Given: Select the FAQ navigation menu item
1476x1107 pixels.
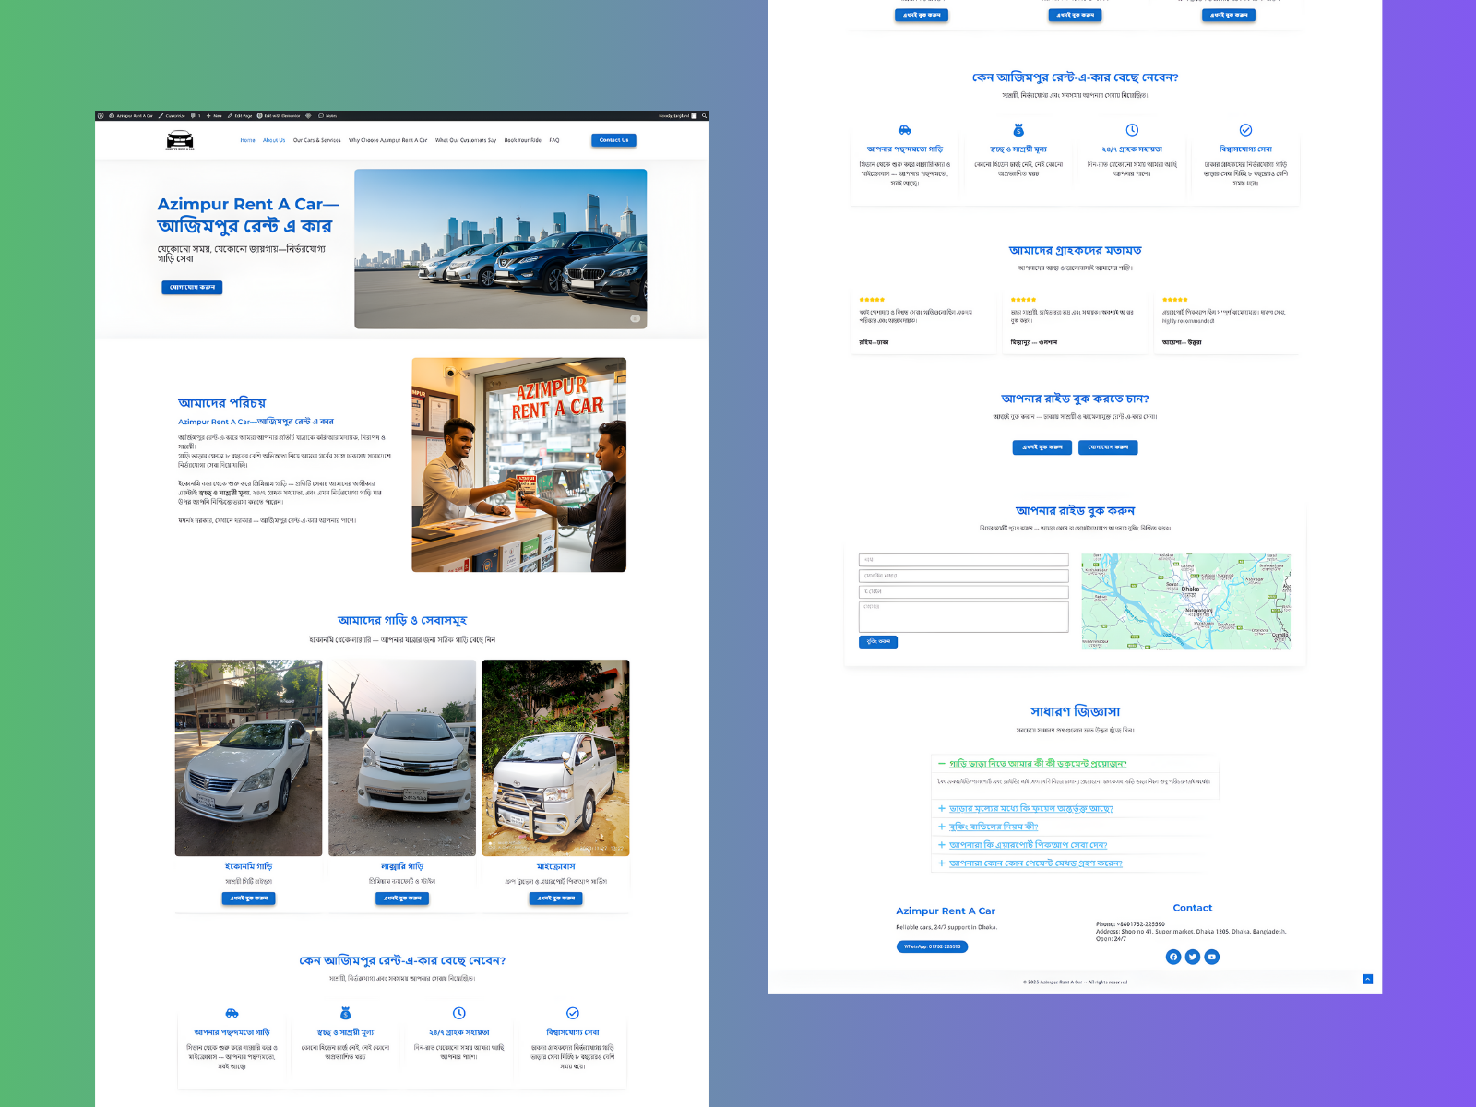Looking at the screenshot, I should [554, 140].
